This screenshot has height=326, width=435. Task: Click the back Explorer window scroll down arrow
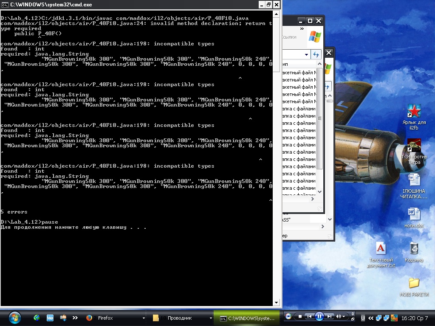(330, 219)
